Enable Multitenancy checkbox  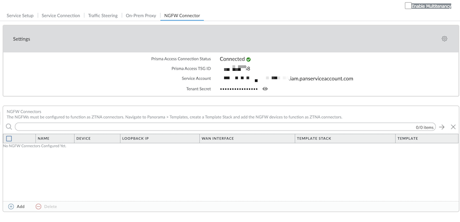coord(408,5)
